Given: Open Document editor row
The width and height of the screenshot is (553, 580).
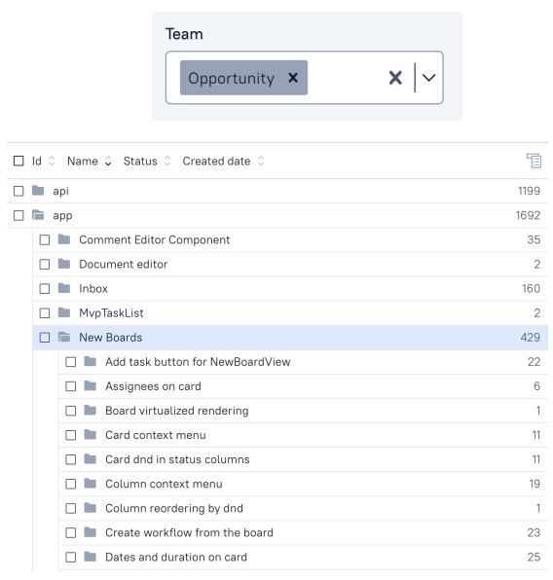Looking at the screenshot, I should coord(290,264).
